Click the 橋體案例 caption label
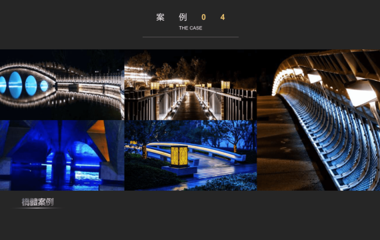The width and height of the screenshot is (380, 240). click(x=37, y=202)
